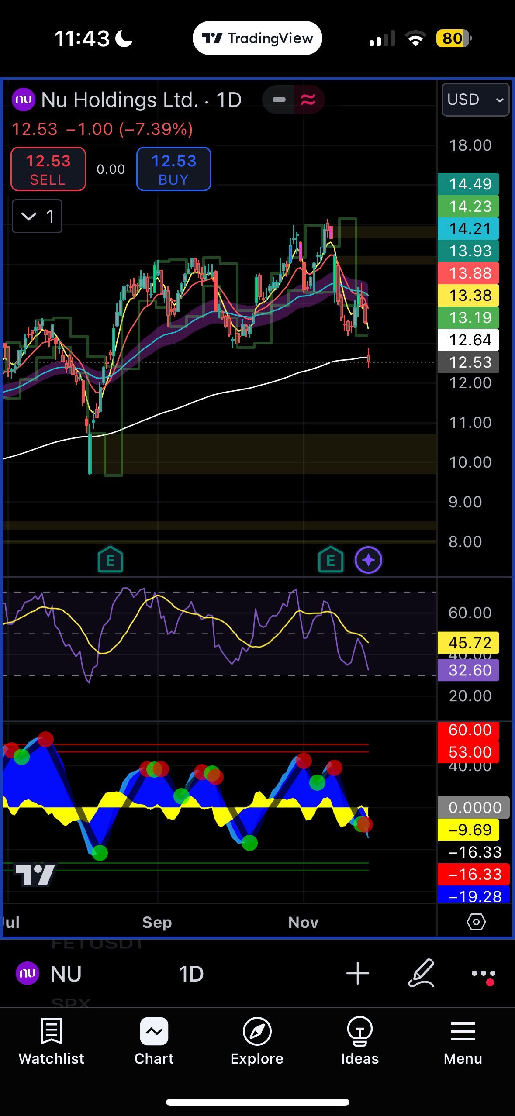Viewport: 515px width, 1116px height.
Task: Tap the 12.53 BUY button
Action: pyautogui.click(x=173, y=169)
